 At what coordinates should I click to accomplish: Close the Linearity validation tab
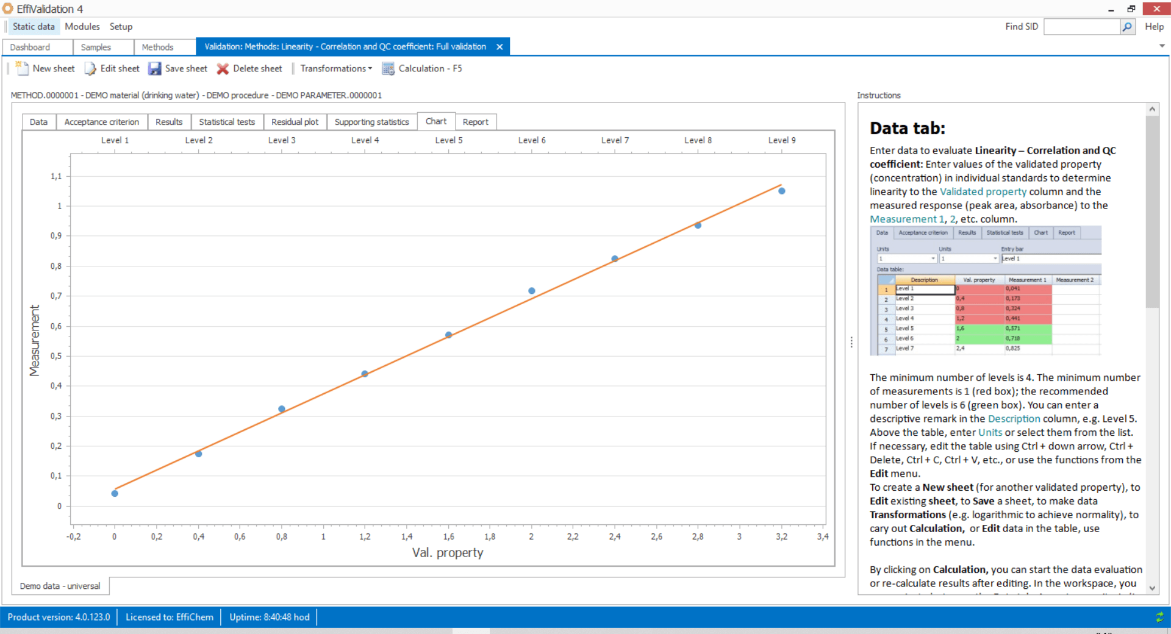pos(500,46)
